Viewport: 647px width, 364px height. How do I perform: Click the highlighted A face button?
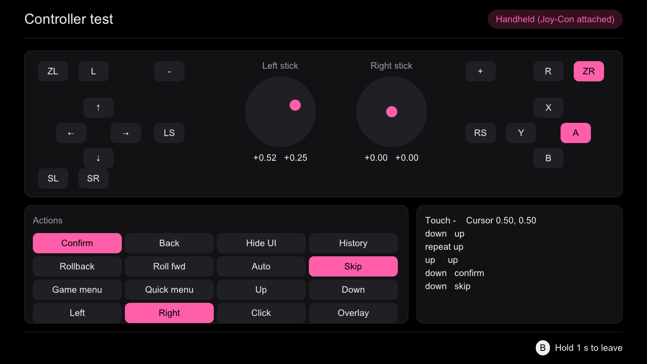tap(576, 133)
